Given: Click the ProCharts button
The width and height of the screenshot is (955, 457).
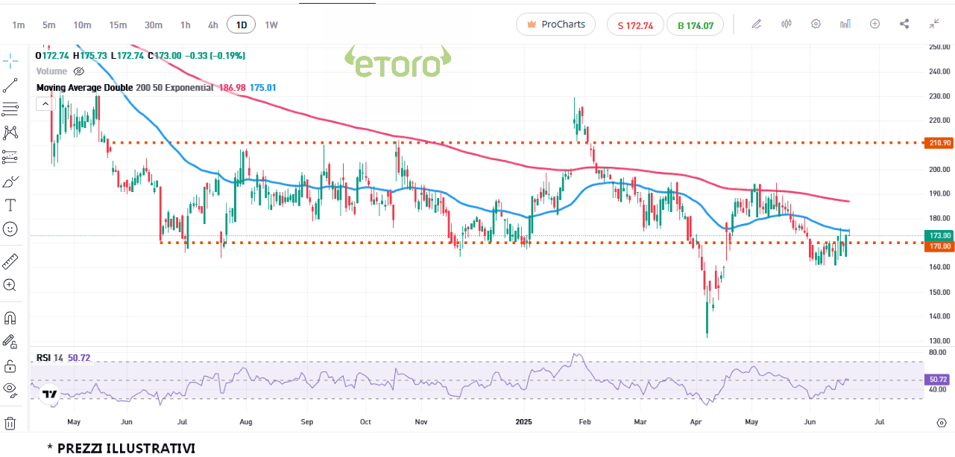Looking at the screenshot, I should (x=555, y=25).
